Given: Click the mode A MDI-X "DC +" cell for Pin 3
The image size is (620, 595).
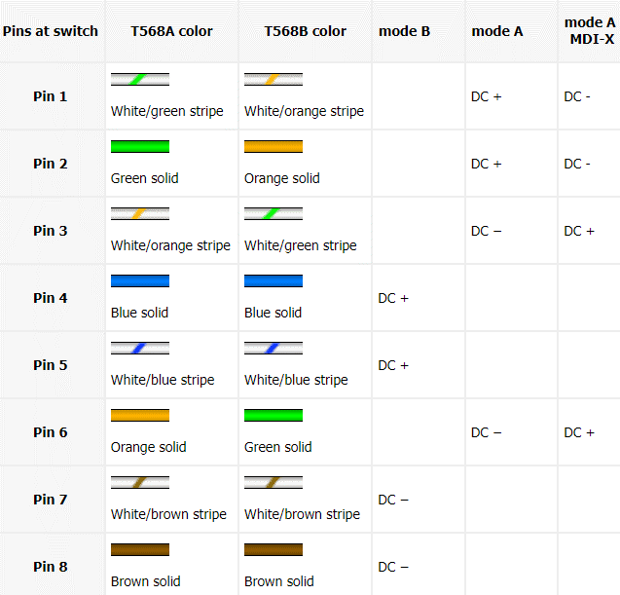Looking at the screenshot, I should click(579, 231).
